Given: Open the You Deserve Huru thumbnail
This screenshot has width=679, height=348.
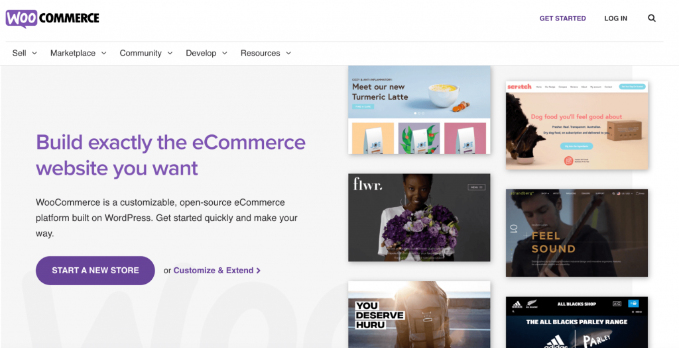Looking at the screenshot, I should click(419, 315).
